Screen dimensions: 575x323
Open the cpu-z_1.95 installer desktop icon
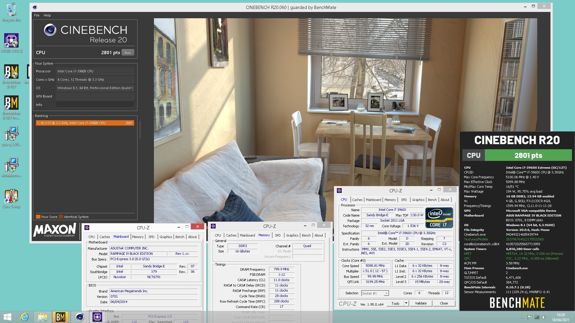point(11,136)
